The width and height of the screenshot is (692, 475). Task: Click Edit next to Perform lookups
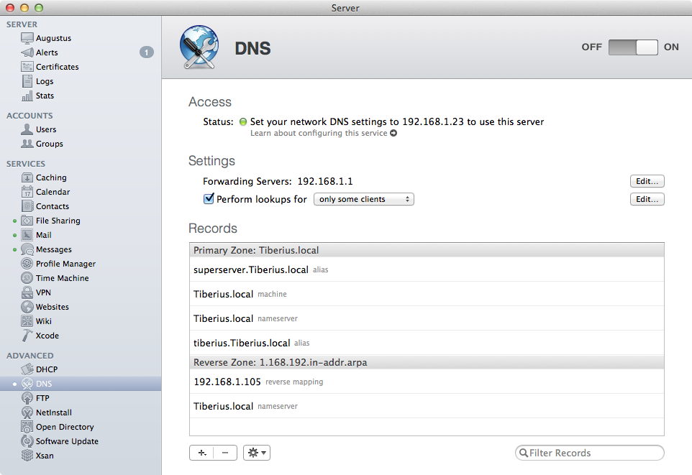tap(647, 199)
